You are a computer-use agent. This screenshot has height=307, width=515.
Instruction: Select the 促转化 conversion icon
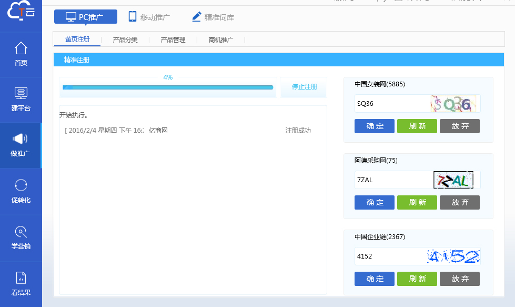click(21, 185)
